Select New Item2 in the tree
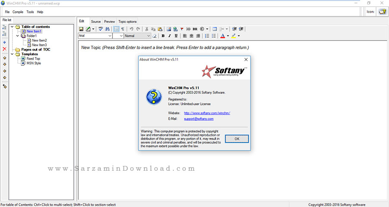The height and width of the screenshot is (207, 389). click(x=39, y=41)
